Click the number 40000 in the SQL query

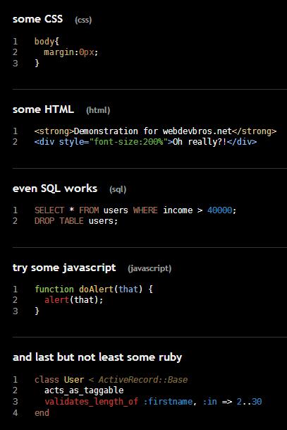tap(219, 210)
